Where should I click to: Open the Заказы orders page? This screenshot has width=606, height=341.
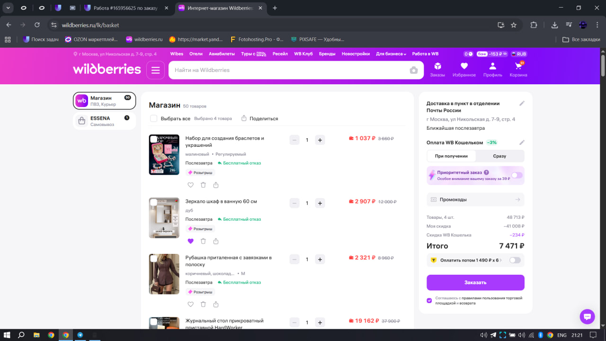(x=437, y=70)
